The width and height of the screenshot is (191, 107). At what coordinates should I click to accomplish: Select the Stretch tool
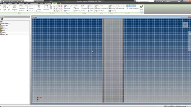click(x=91, y=8)
